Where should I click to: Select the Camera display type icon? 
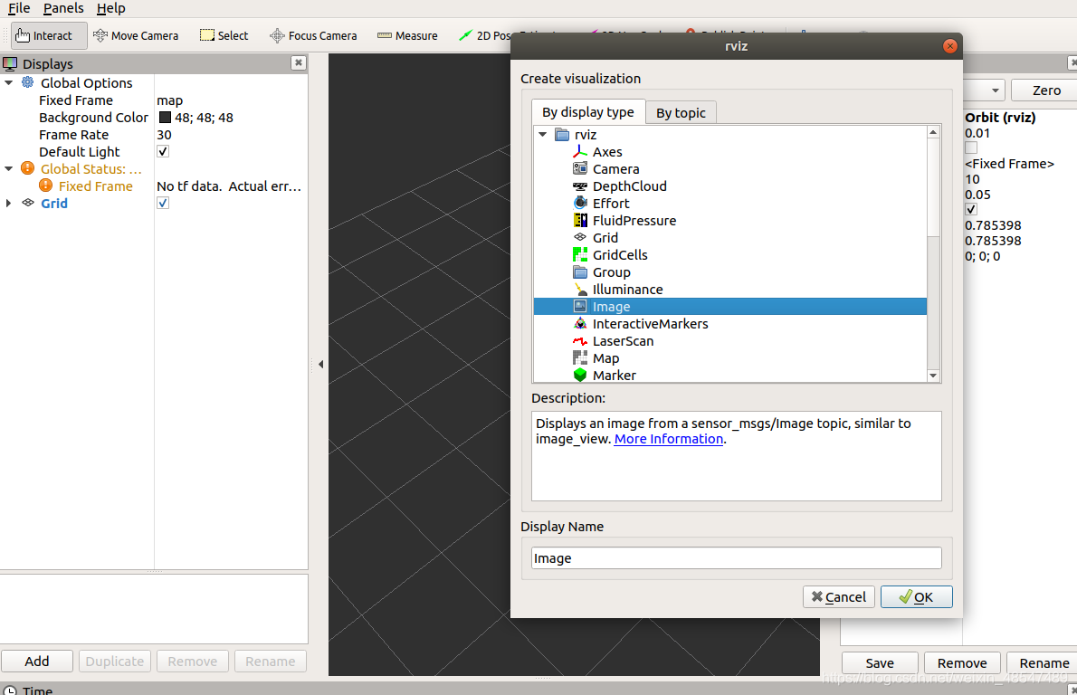click(x=580, y=169)
